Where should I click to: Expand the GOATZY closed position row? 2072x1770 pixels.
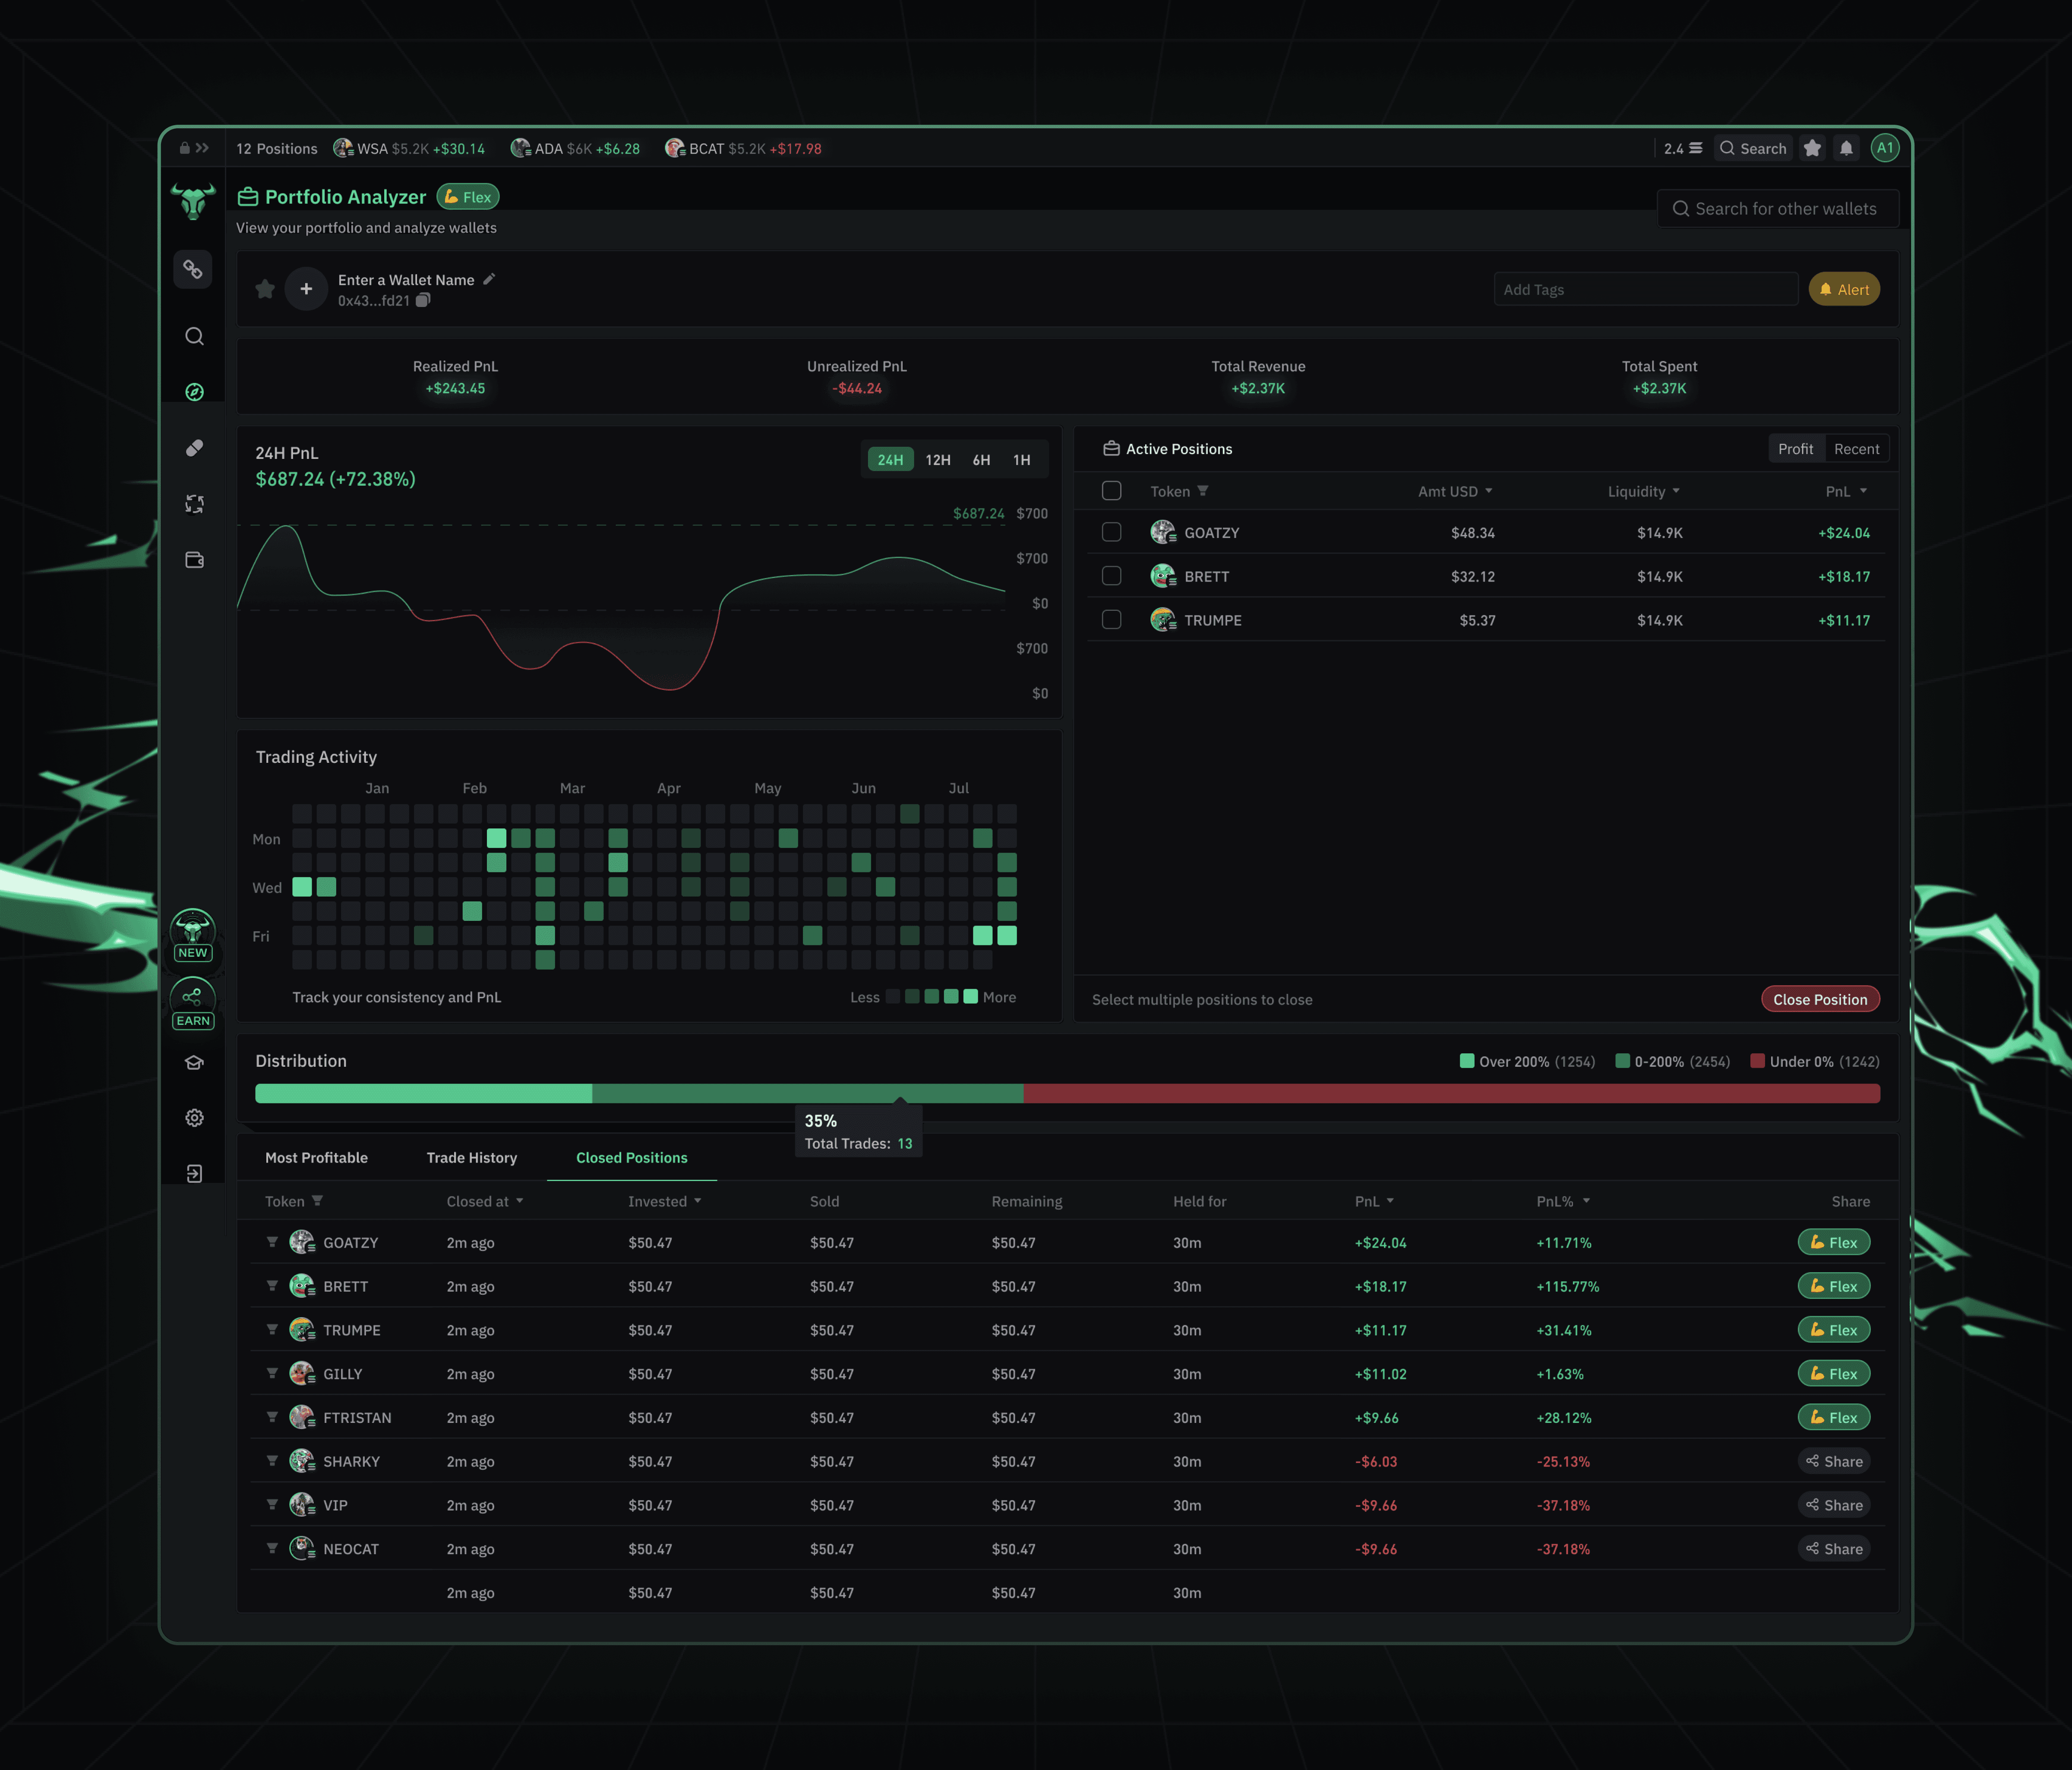(x=272, y=1242)
